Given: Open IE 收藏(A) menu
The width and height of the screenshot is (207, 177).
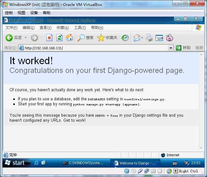Looking at the screenshot, I should pyautogui.click(x=63, y=28).
